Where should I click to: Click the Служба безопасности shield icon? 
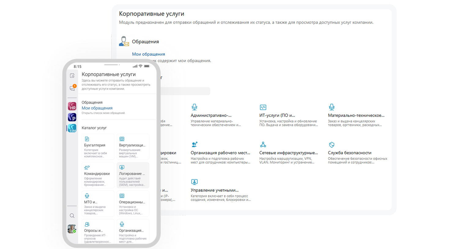tap(331, 145)
